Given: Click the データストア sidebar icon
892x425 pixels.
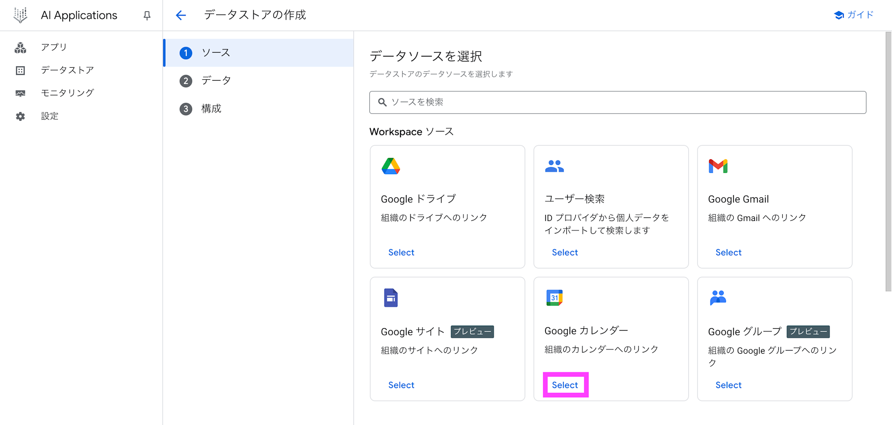Looking at the screenshot, I should tap(21, 70).
